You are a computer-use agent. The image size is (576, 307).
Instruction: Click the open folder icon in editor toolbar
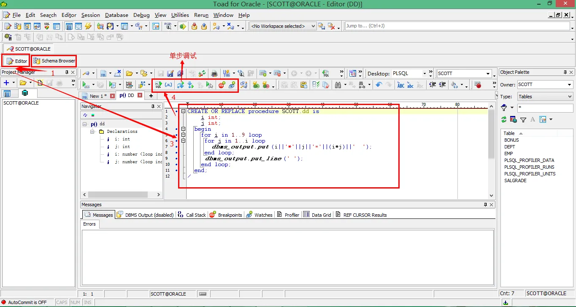tap(129, 73)
